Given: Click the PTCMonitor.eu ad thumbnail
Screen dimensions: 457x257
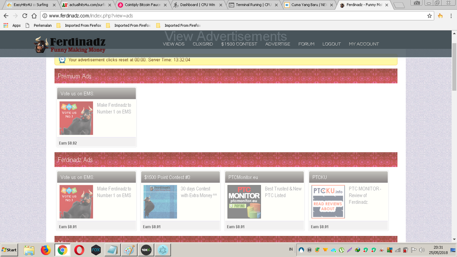Looking at the screenshot, I should pyautogui.click(x=244, y=201).
